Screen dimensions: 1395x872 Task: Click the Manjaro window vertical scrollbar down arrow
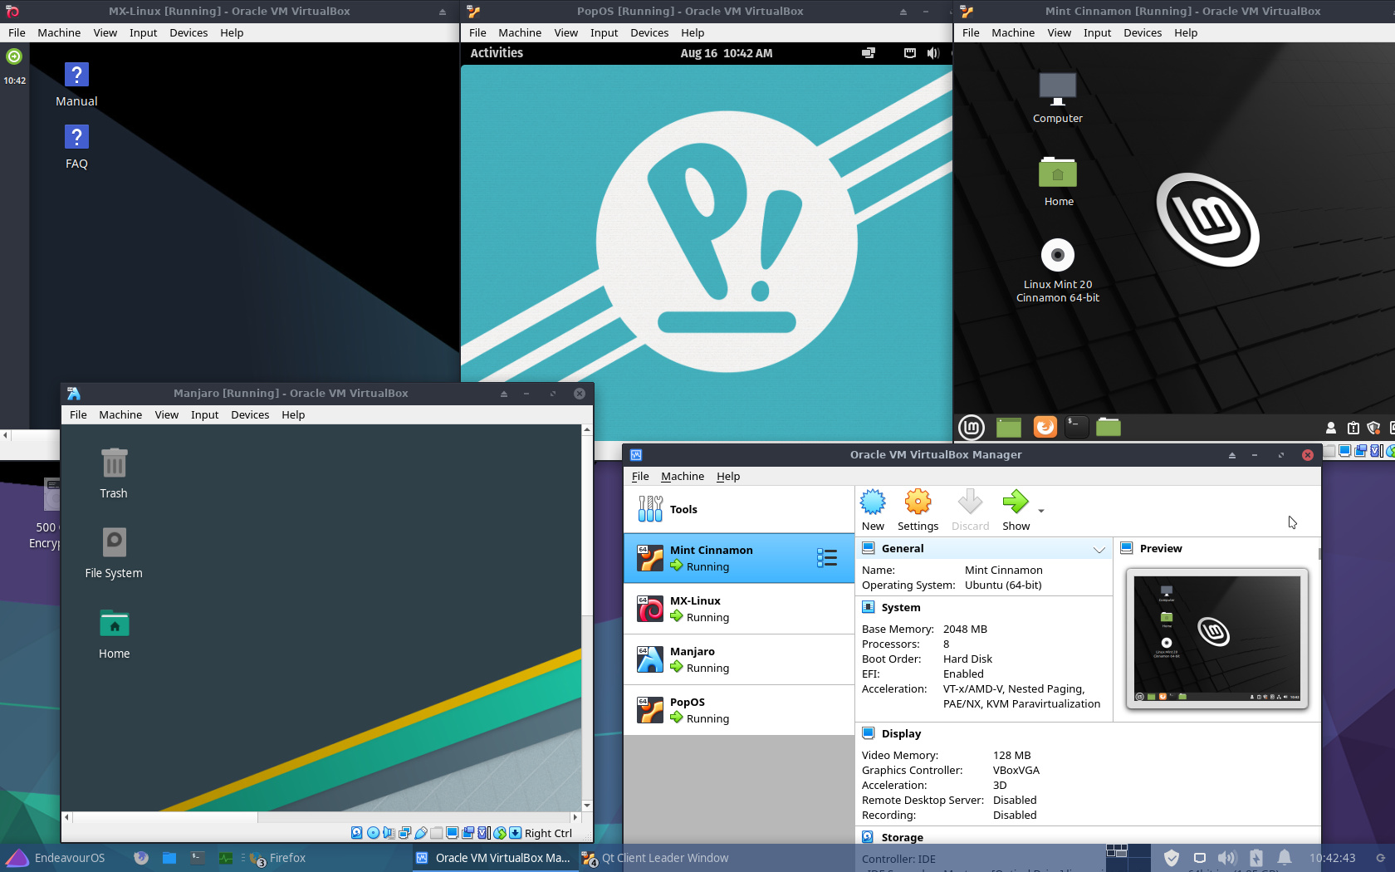coord(587,806)
